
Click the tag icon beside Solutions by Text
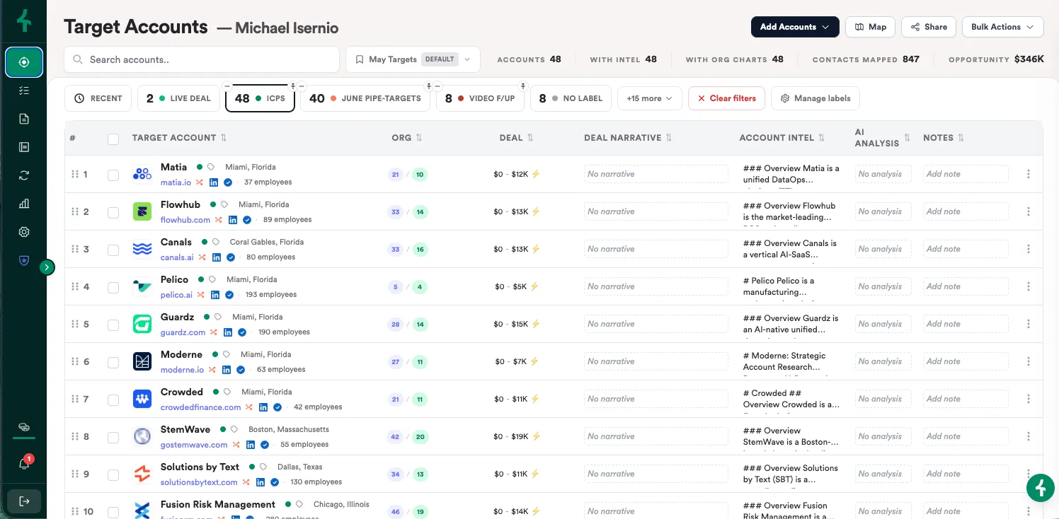tap(263, 467)
